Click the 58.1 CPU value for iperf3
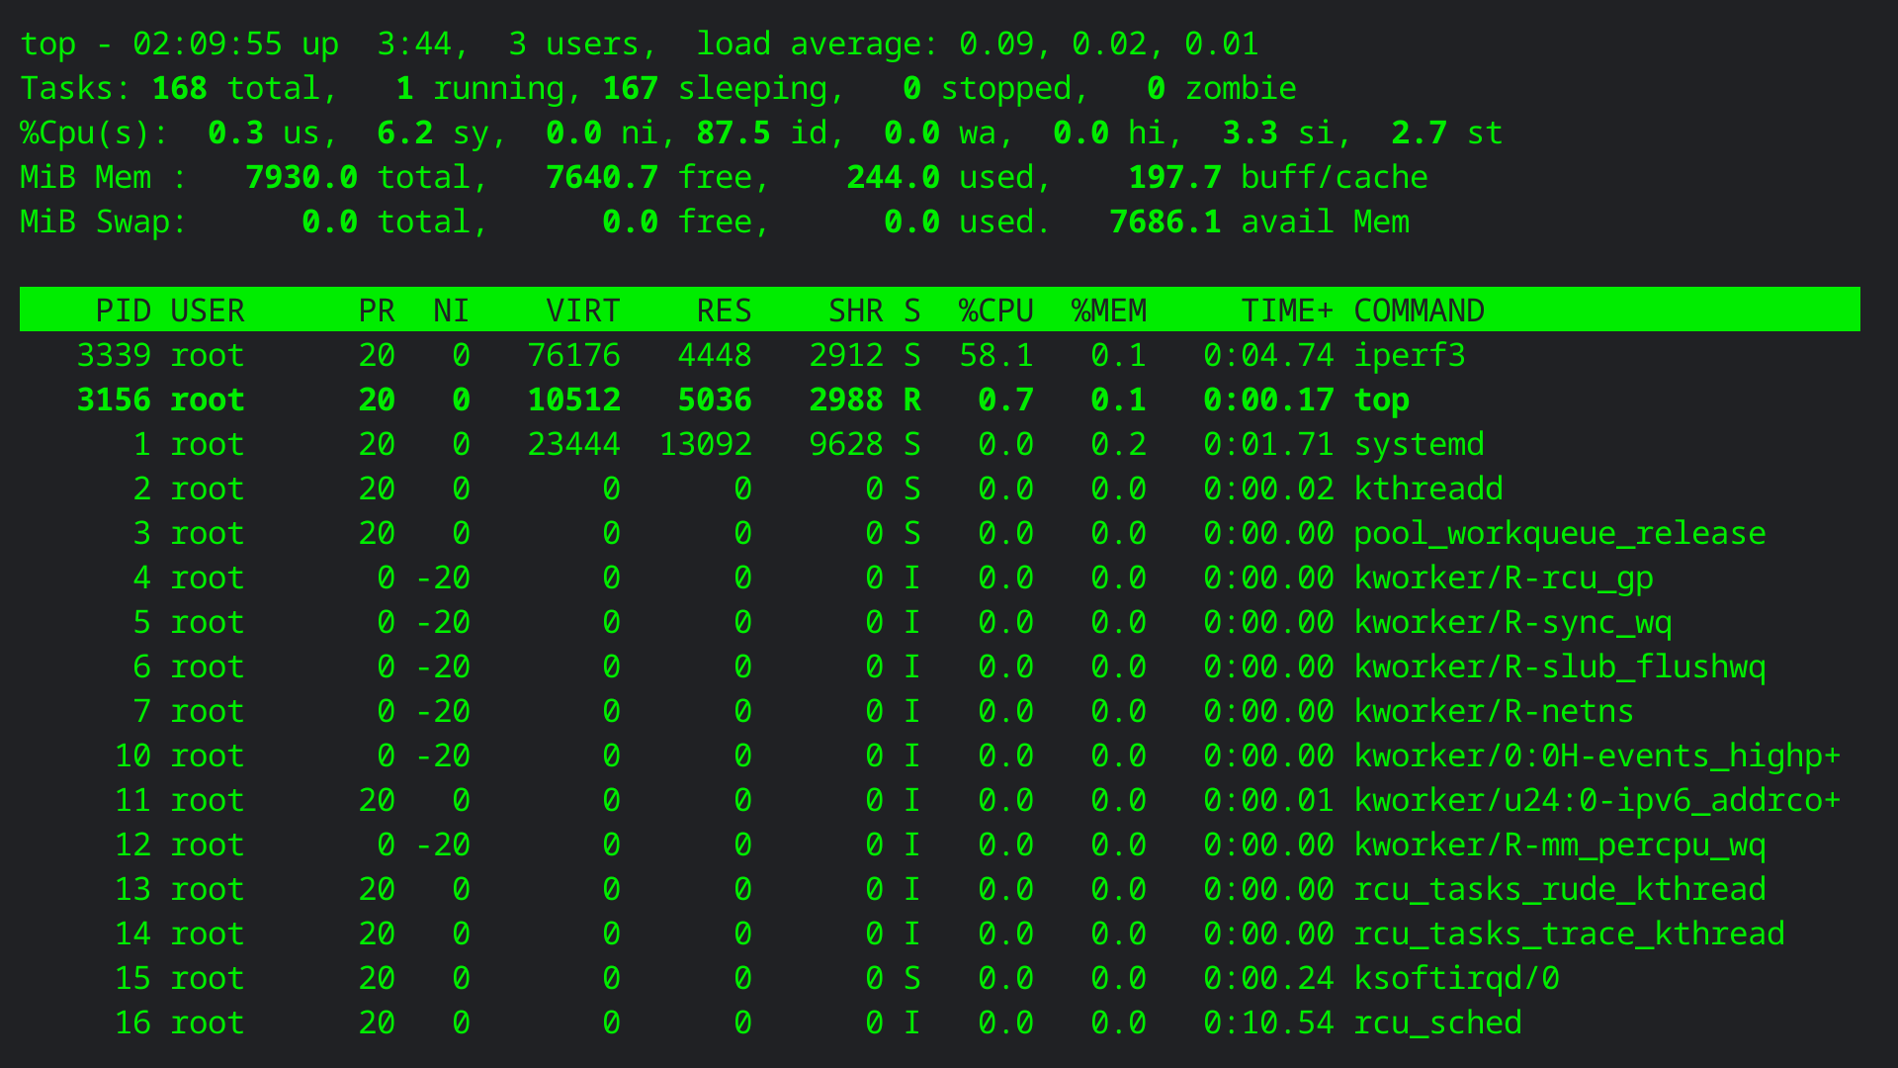 (996, 355)
